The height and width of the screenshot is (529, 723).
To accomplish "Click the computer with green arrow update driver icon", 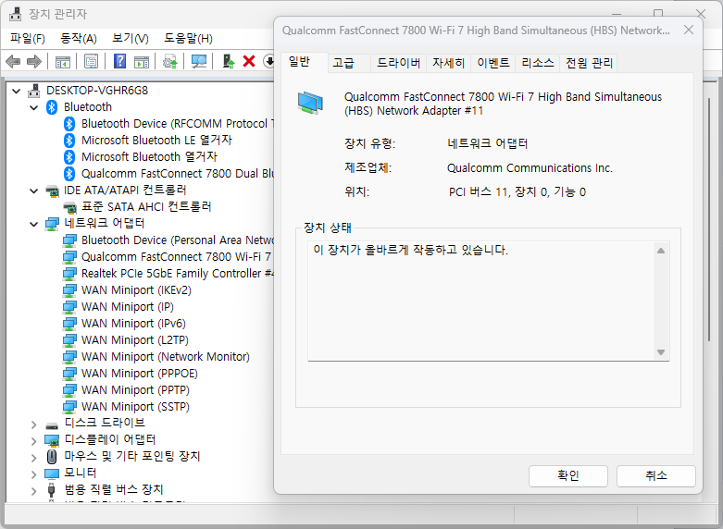I will (229, 61).
